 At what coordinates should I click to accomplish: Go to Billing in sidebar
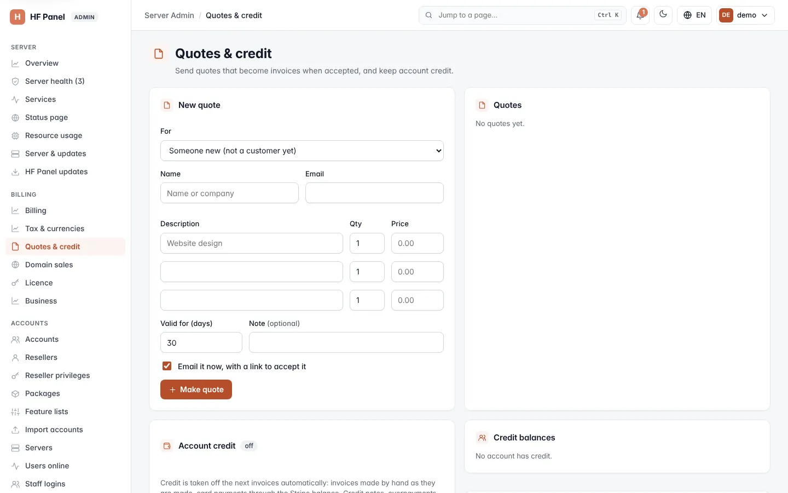(x=66, y=210)
